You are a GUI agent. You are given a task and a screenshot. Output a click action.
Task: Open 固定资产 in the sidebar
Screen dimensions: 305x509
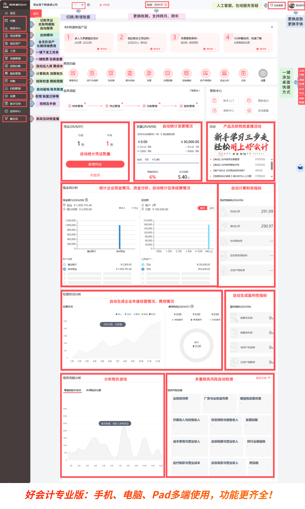(15, 43)
